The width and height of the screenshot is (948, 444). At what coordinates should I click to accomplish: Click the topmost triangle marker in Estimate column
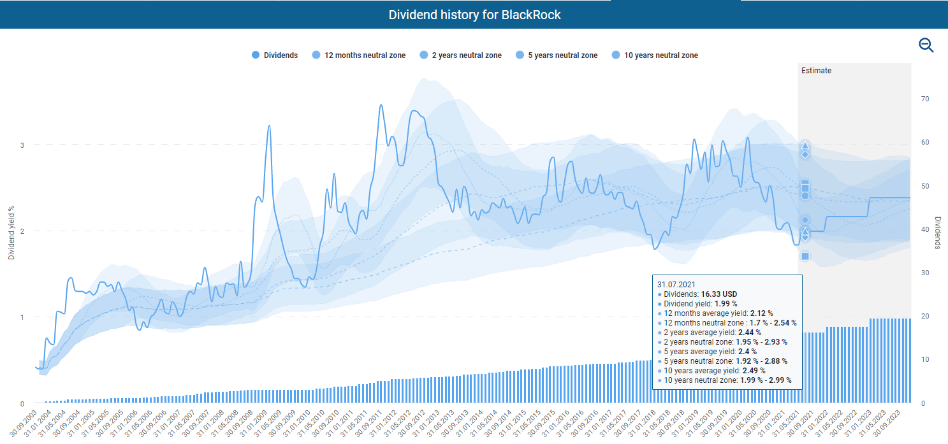805,146
